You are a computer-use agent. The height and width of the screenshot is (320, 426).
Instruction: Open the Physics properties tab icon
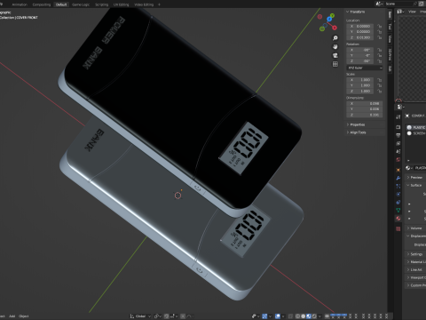(398, 195)
